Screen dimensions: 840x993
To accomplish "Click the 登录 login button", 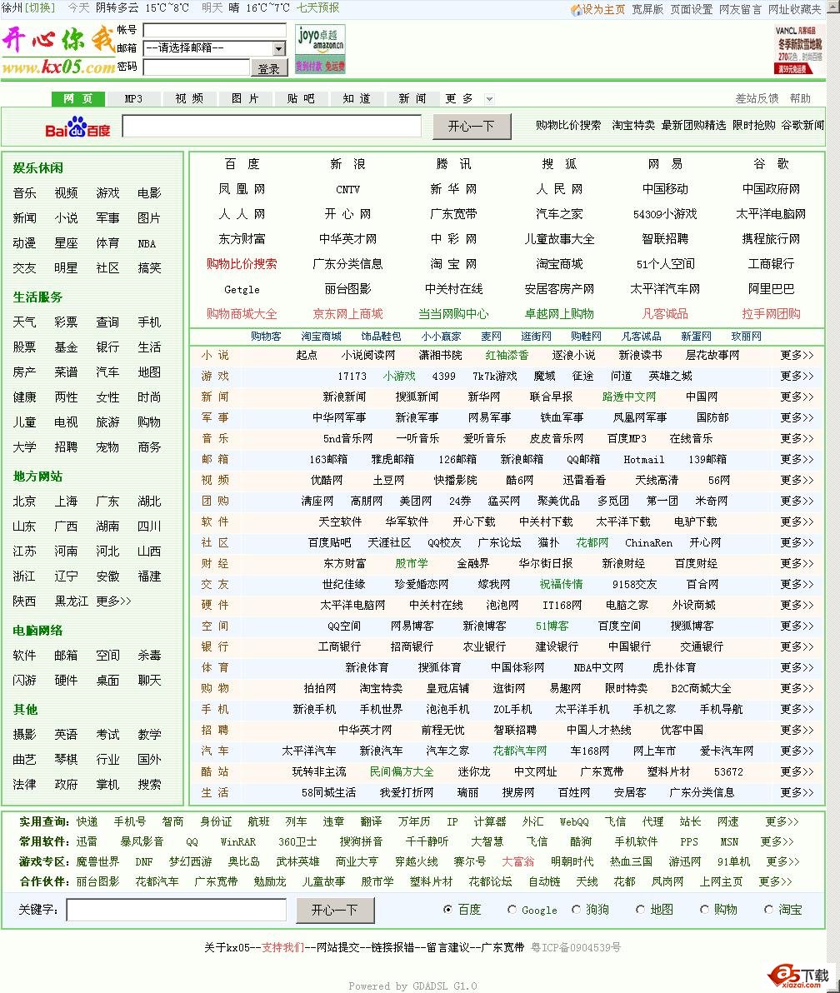I will (269, 68).
